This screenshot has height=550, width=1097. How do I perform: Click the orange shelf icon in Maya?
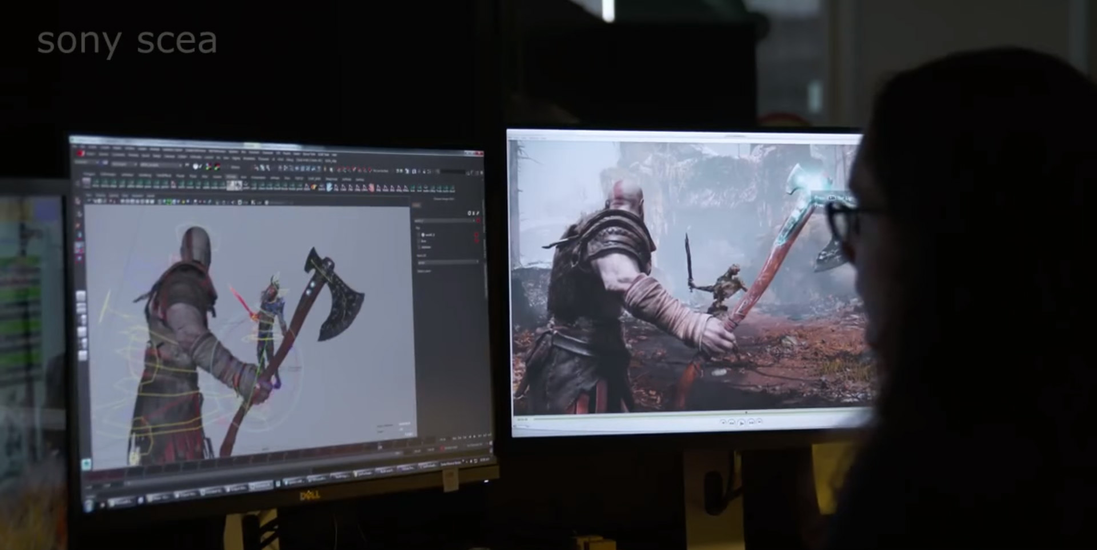(x=314, y=187)
